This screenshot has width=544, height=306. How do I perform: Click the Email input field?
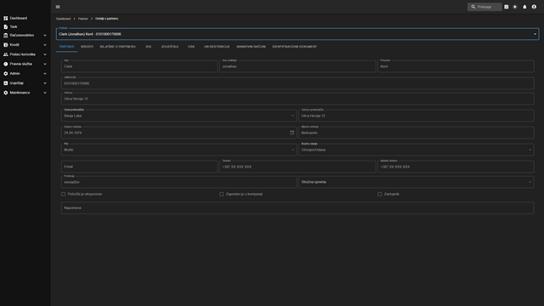tap(139, 167)
